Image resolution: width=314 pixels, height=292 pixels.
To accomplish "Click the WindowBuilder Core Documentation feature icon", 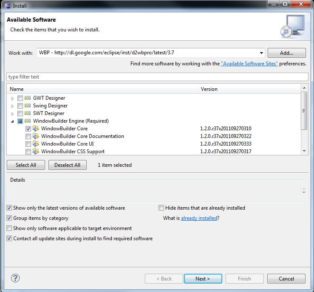I will coord(36,136).
